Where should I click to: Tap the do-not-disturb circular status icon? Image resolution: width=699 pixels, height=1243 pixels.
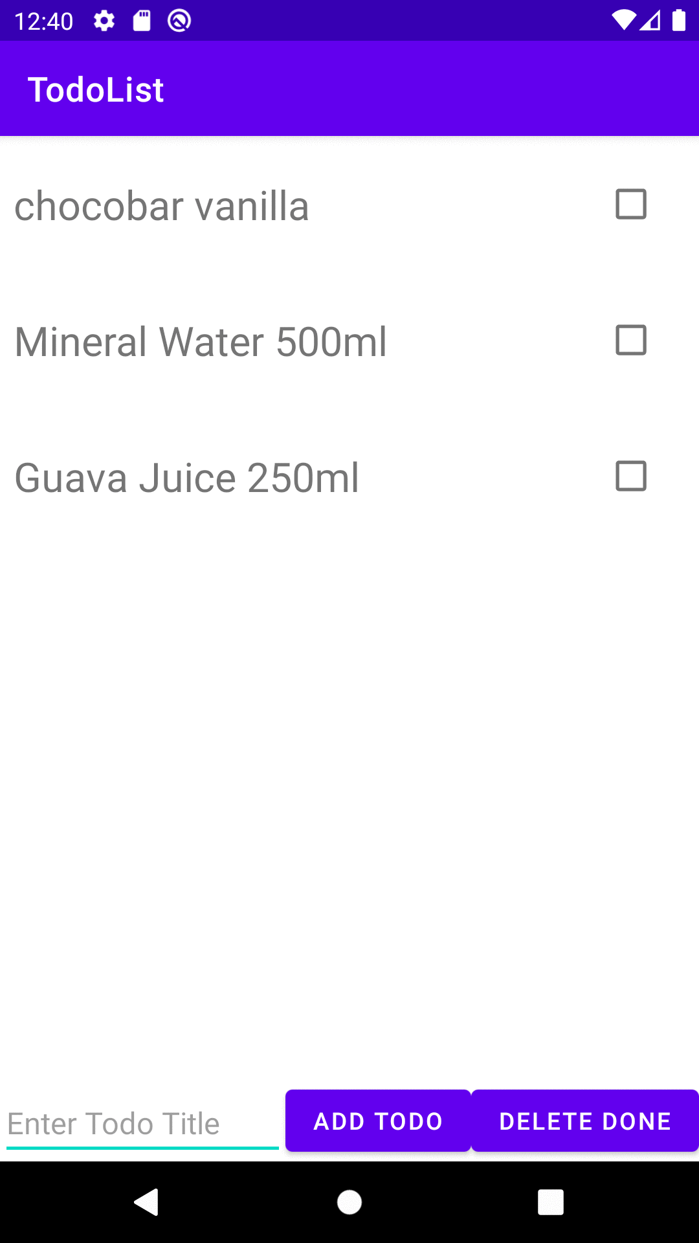pos(179,21)
